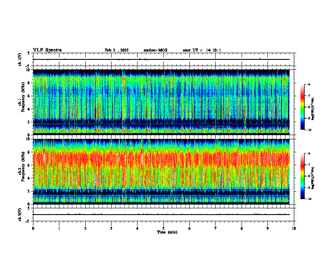
Task: Click the "5" tick on time axis
Action: 163,228
